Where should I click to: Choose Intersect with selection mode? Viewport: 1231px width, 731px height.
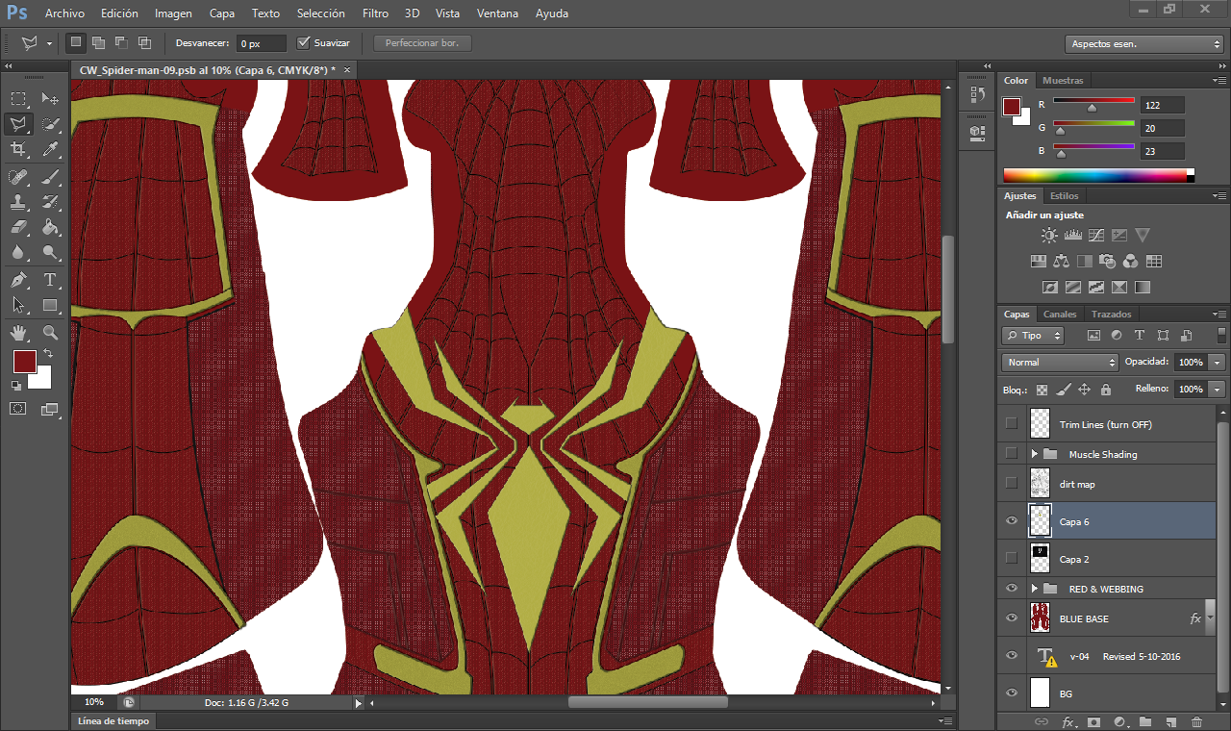pyautogui.click(x=144, y=43)
